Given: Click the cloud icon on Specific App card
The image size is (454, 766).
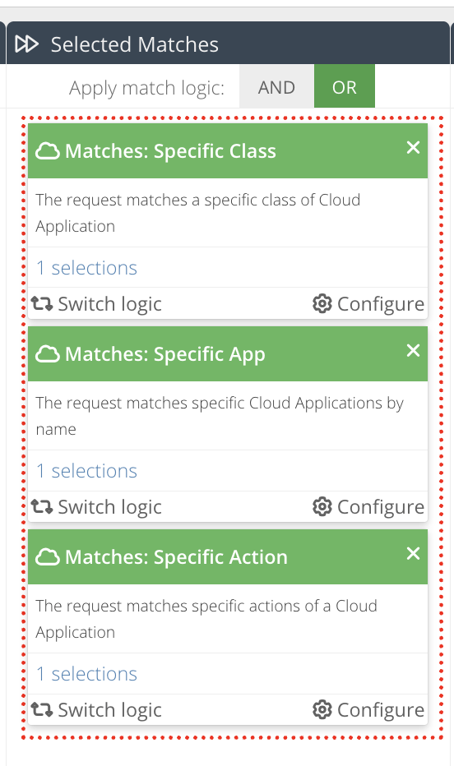Looking at the screenshot, I should coord(48,354).
